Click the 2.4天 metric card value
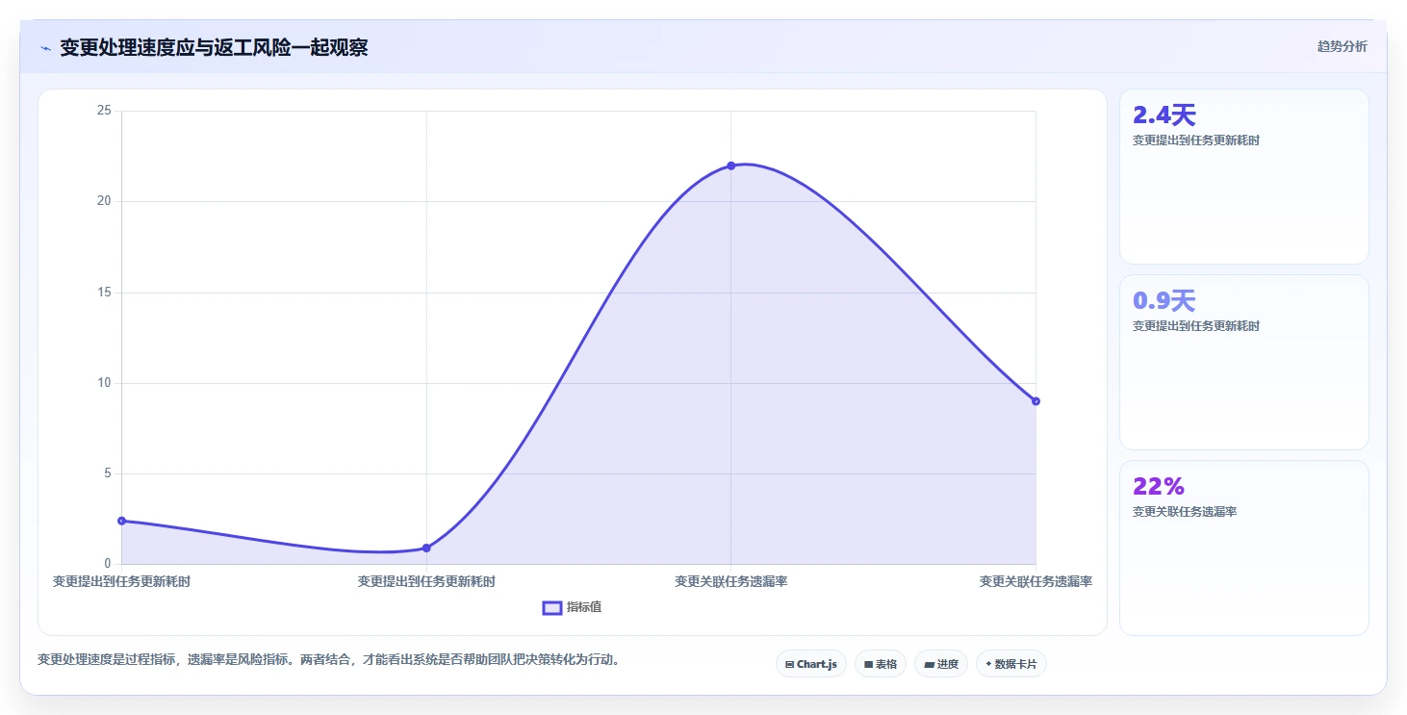The image size is (1407, 715). (x=1164, y=115)
